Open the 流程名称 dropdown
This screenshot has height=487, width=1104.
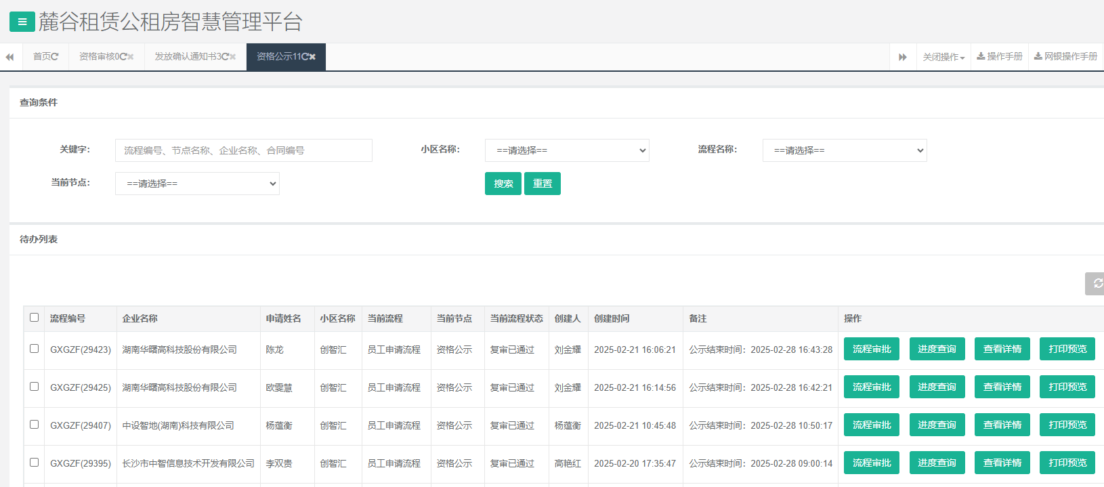pyautogui.click(x=844, y=150)
